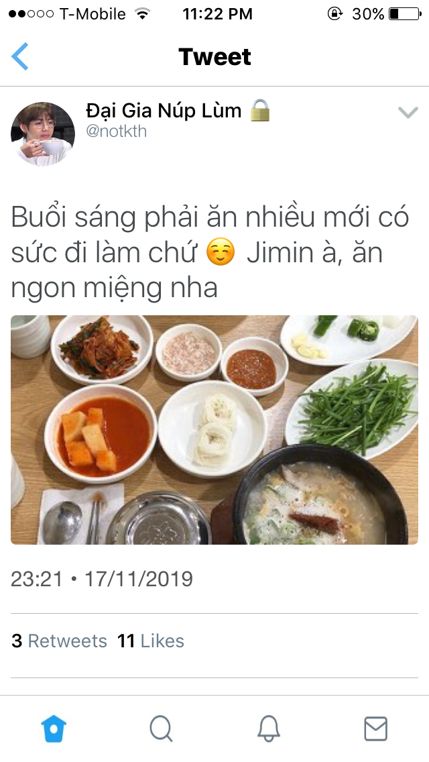Open the Search magnifier tab
This screenshot has width=429, height=762.
coord(161,728)
